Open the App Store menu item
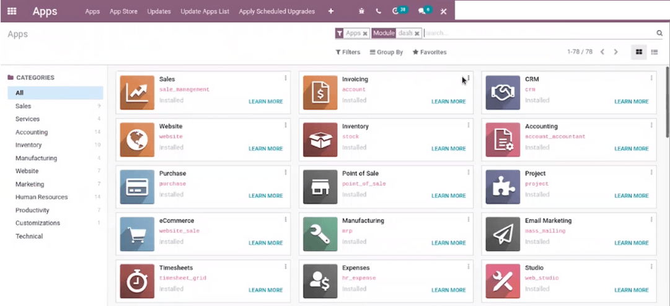This screenshot has width=670, height=306. tap(123, 12)
